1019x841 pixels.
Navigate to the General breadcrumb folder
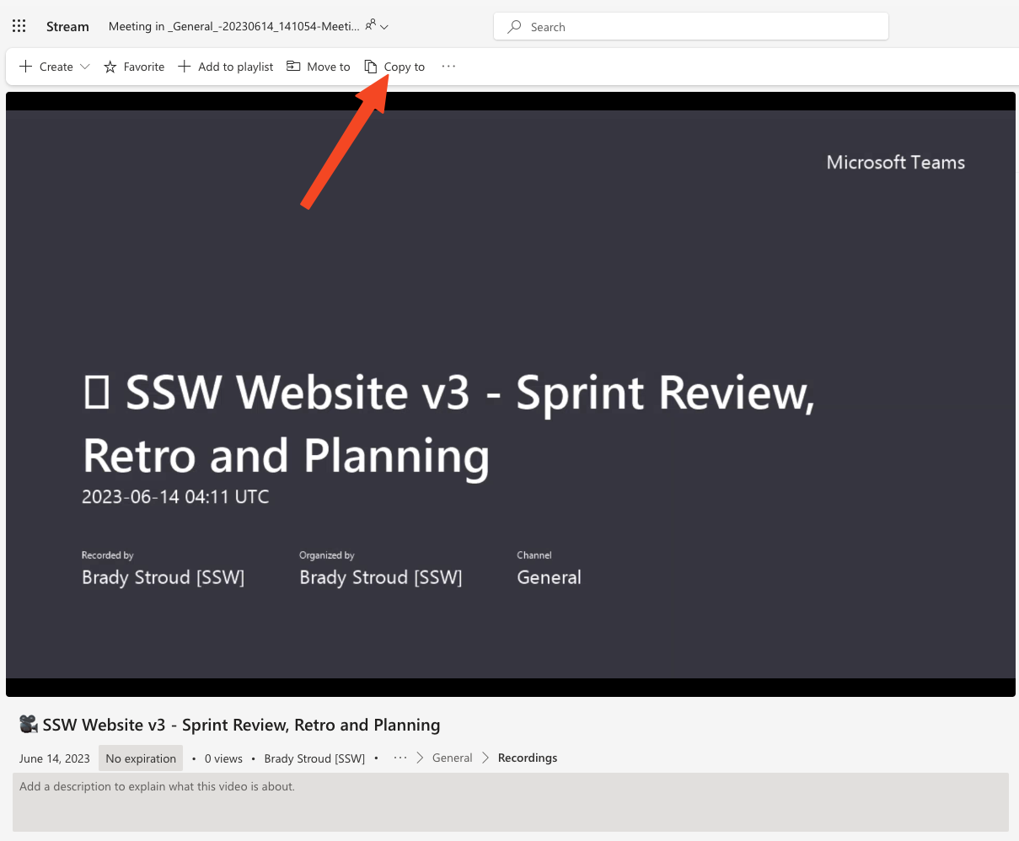tap(452, 758)
